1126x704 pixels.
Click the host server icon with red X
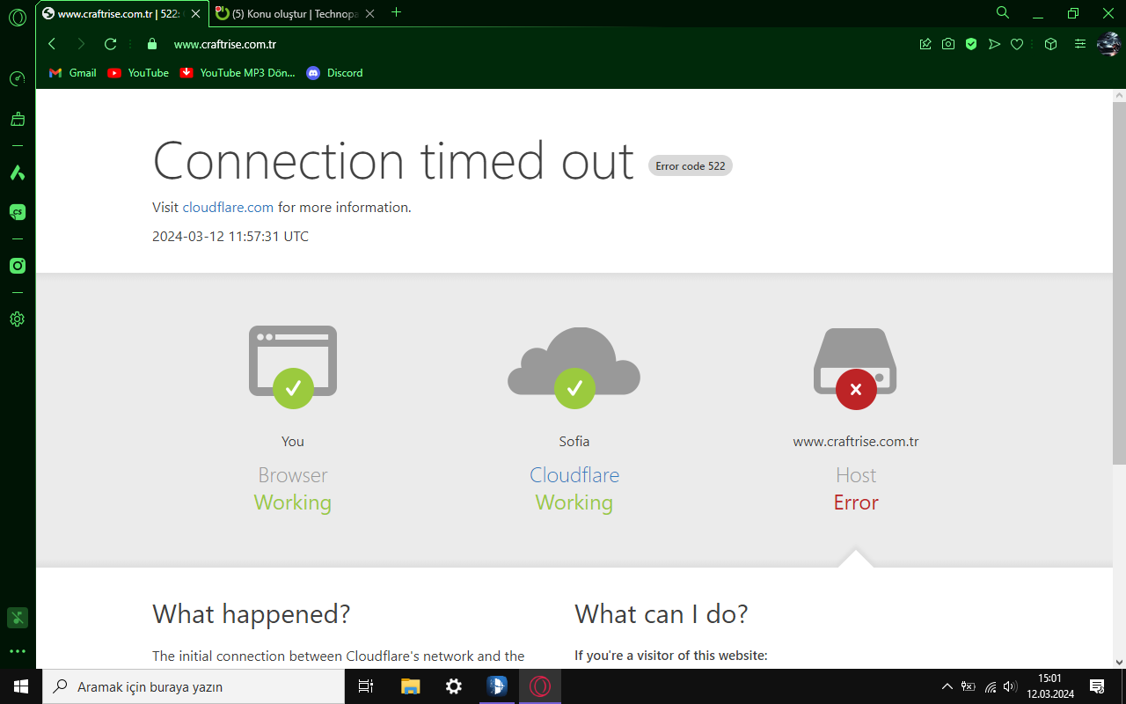click(x=855, y=369)
